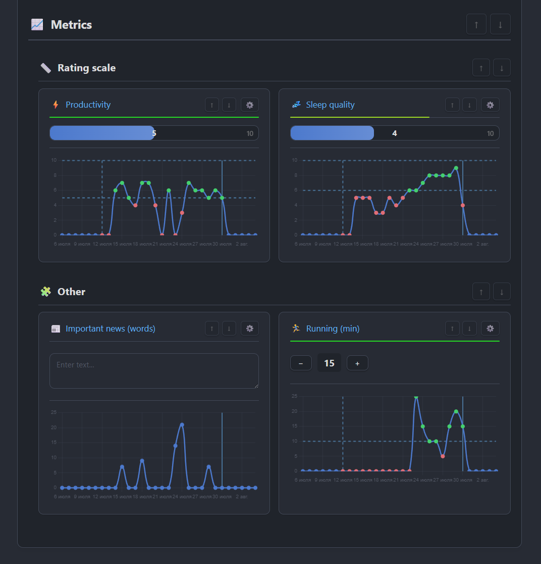
Task: Open Productivity metric settings gear
Action: tap(250, 105)
